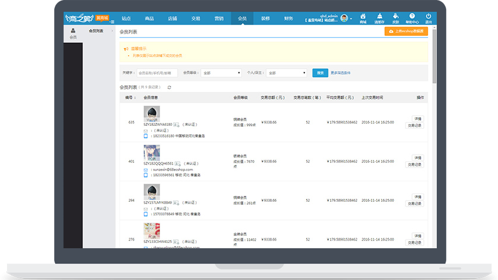Expand the 个人/店主 dropdown
This screenshot has width=498, height=280.
click(x=287, y=73)
